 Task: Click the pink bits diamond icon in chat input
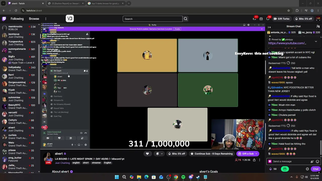[270, 162]
